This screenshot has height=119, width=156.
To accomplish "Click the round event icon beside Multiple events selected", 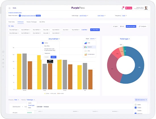I will tap(20, 16).
